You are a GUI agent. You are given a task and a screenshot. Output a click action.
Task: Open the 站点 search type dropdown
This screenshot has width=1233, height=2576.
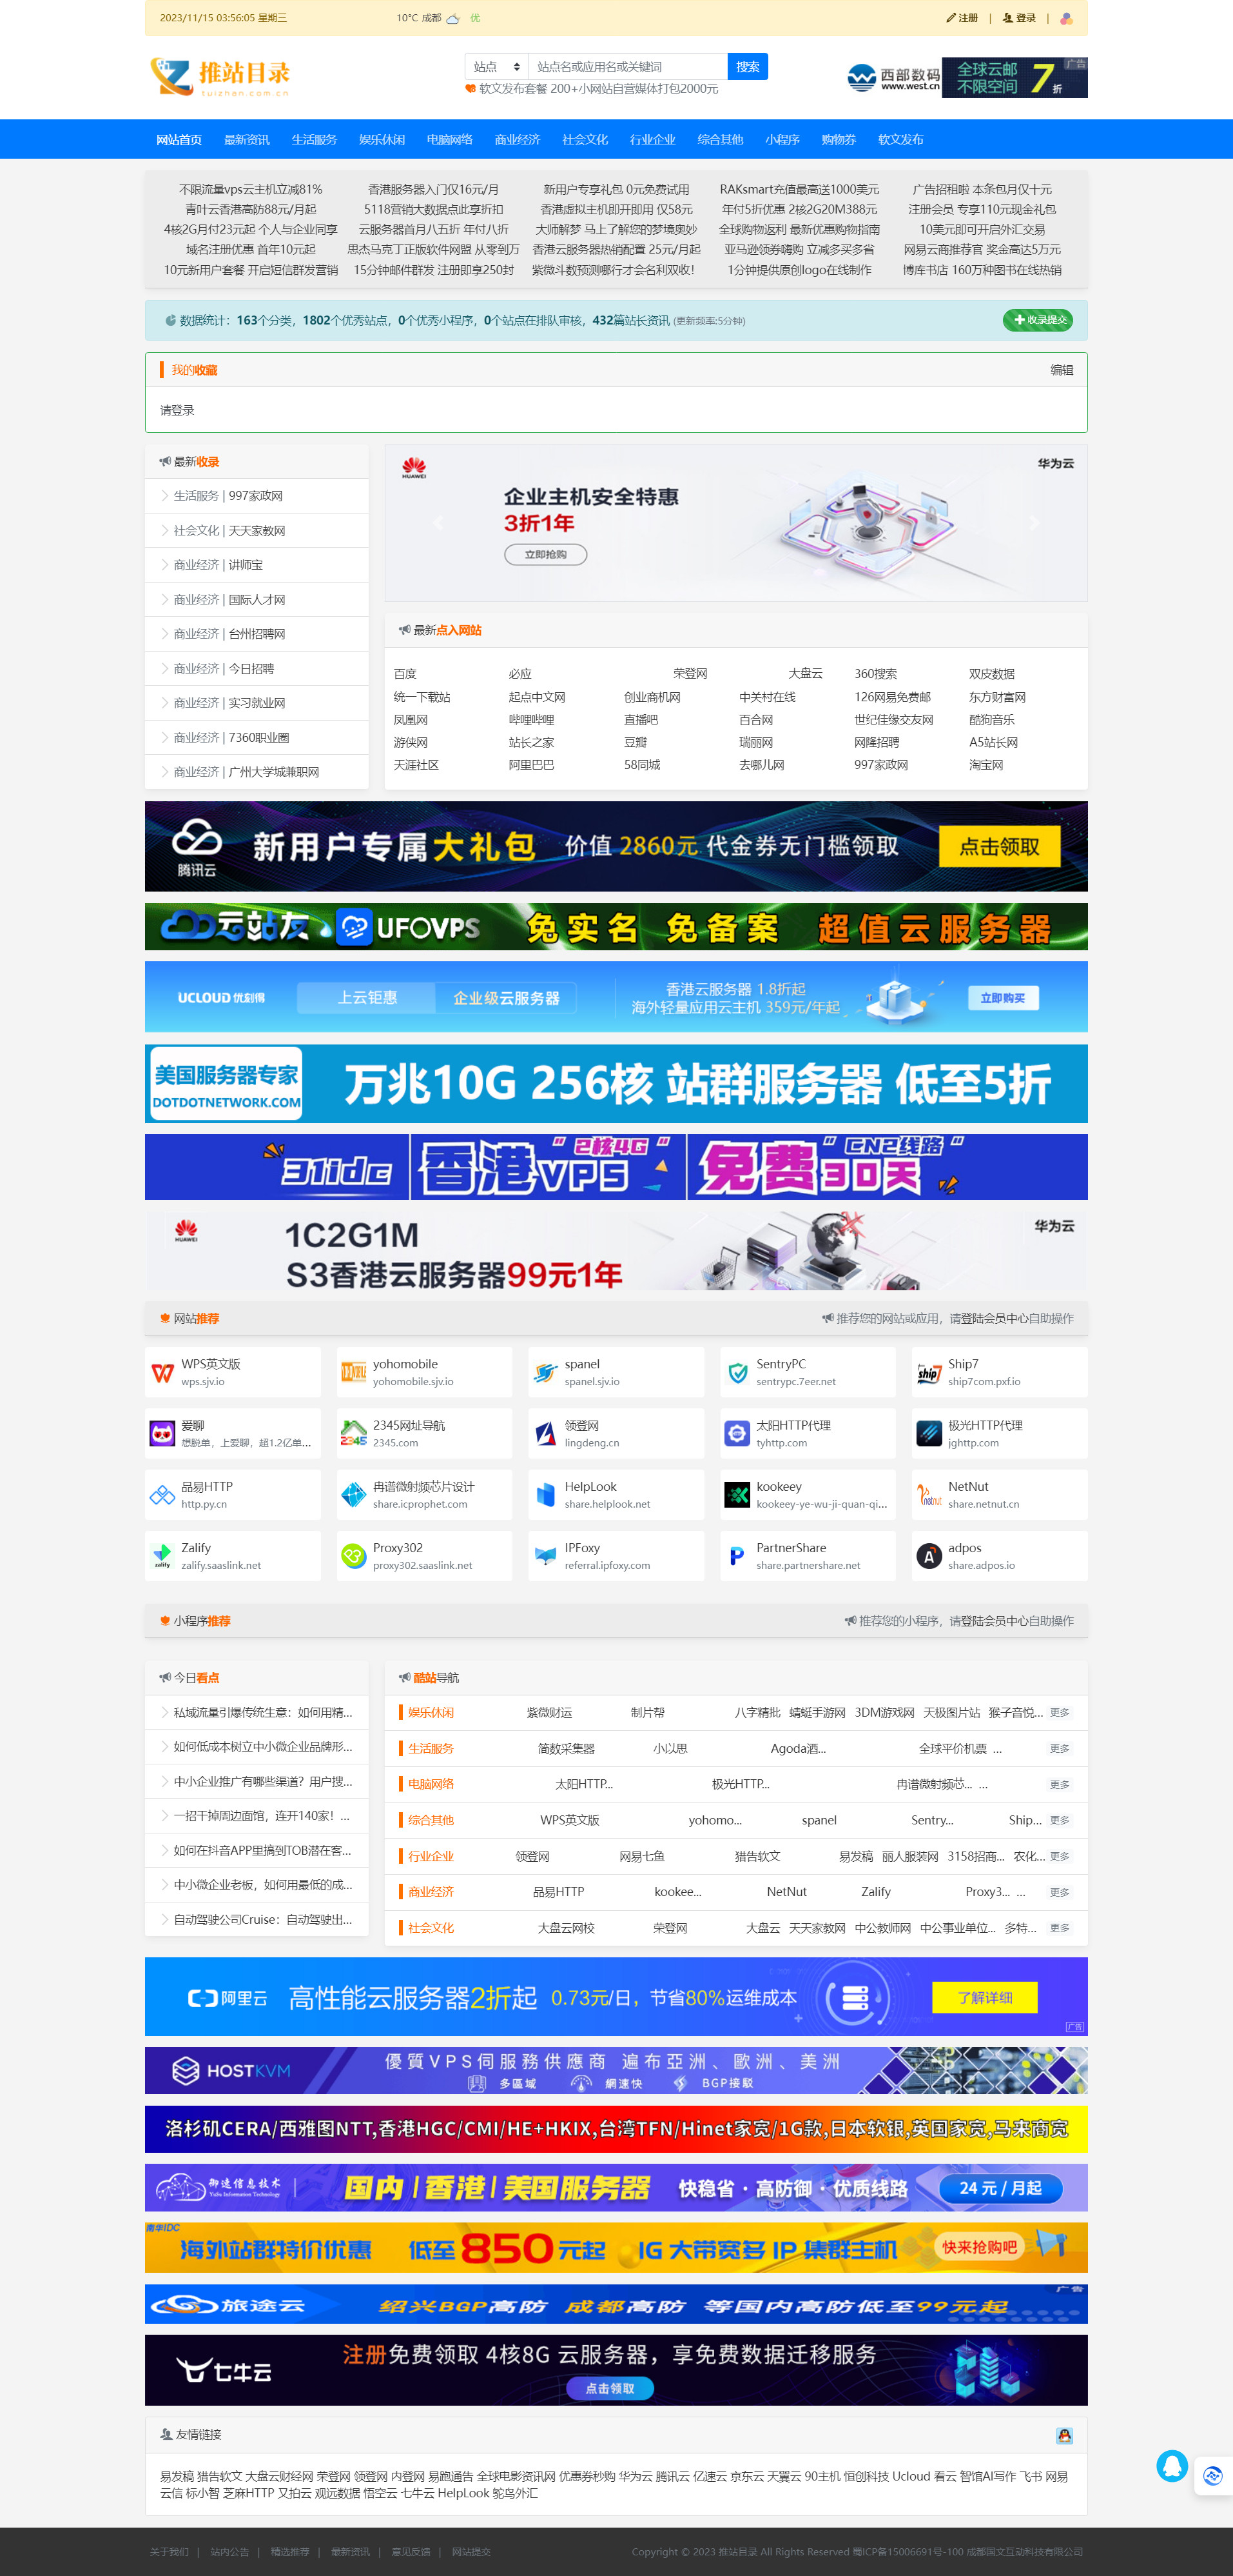pos(496,67)
